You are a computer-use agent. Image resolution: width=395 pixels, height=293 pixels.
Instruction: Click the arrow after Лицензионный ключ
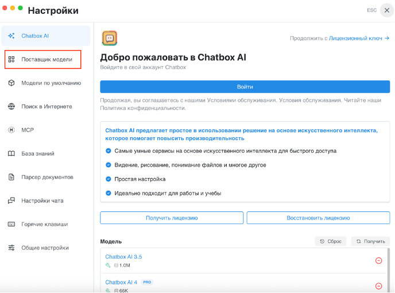click(387, 38)
